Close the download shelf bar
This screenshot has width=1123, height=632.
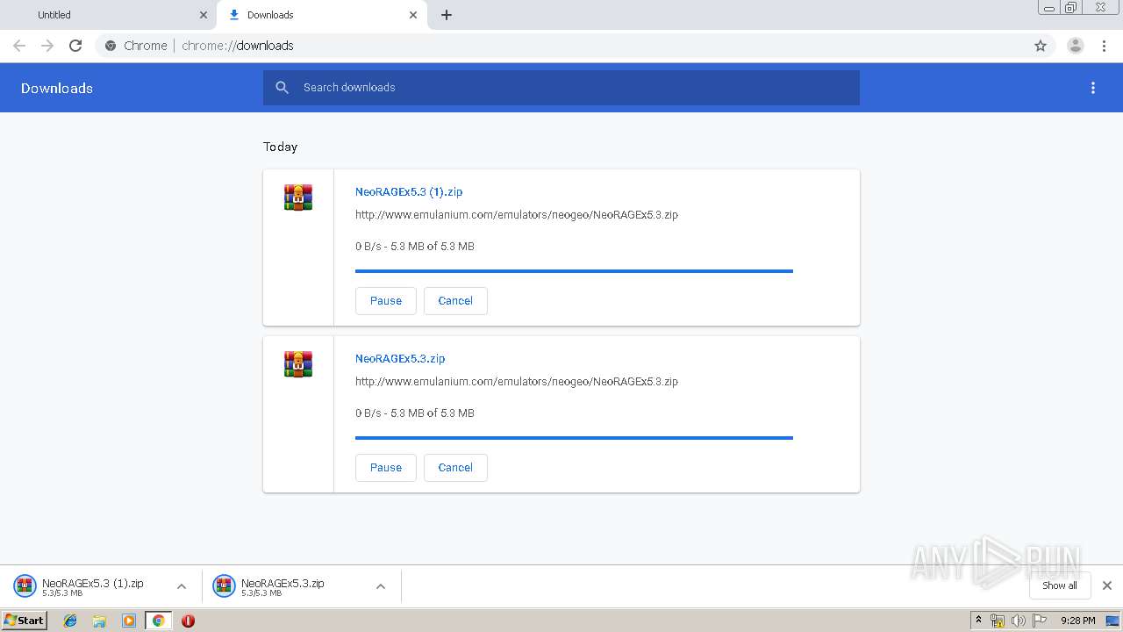point(1107,585)
